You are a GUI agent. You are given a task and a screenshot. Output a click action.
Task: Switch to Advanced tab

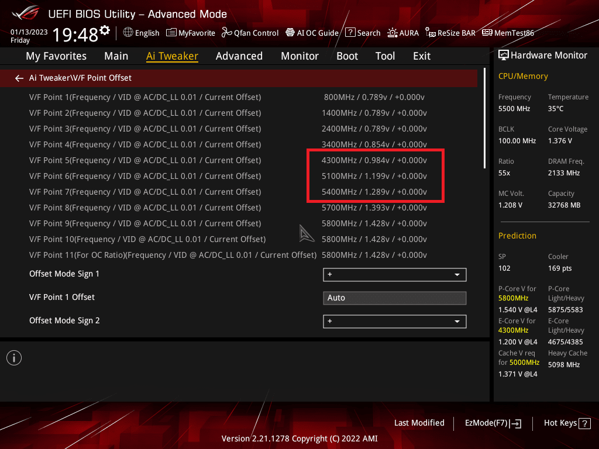coord(239,56)
